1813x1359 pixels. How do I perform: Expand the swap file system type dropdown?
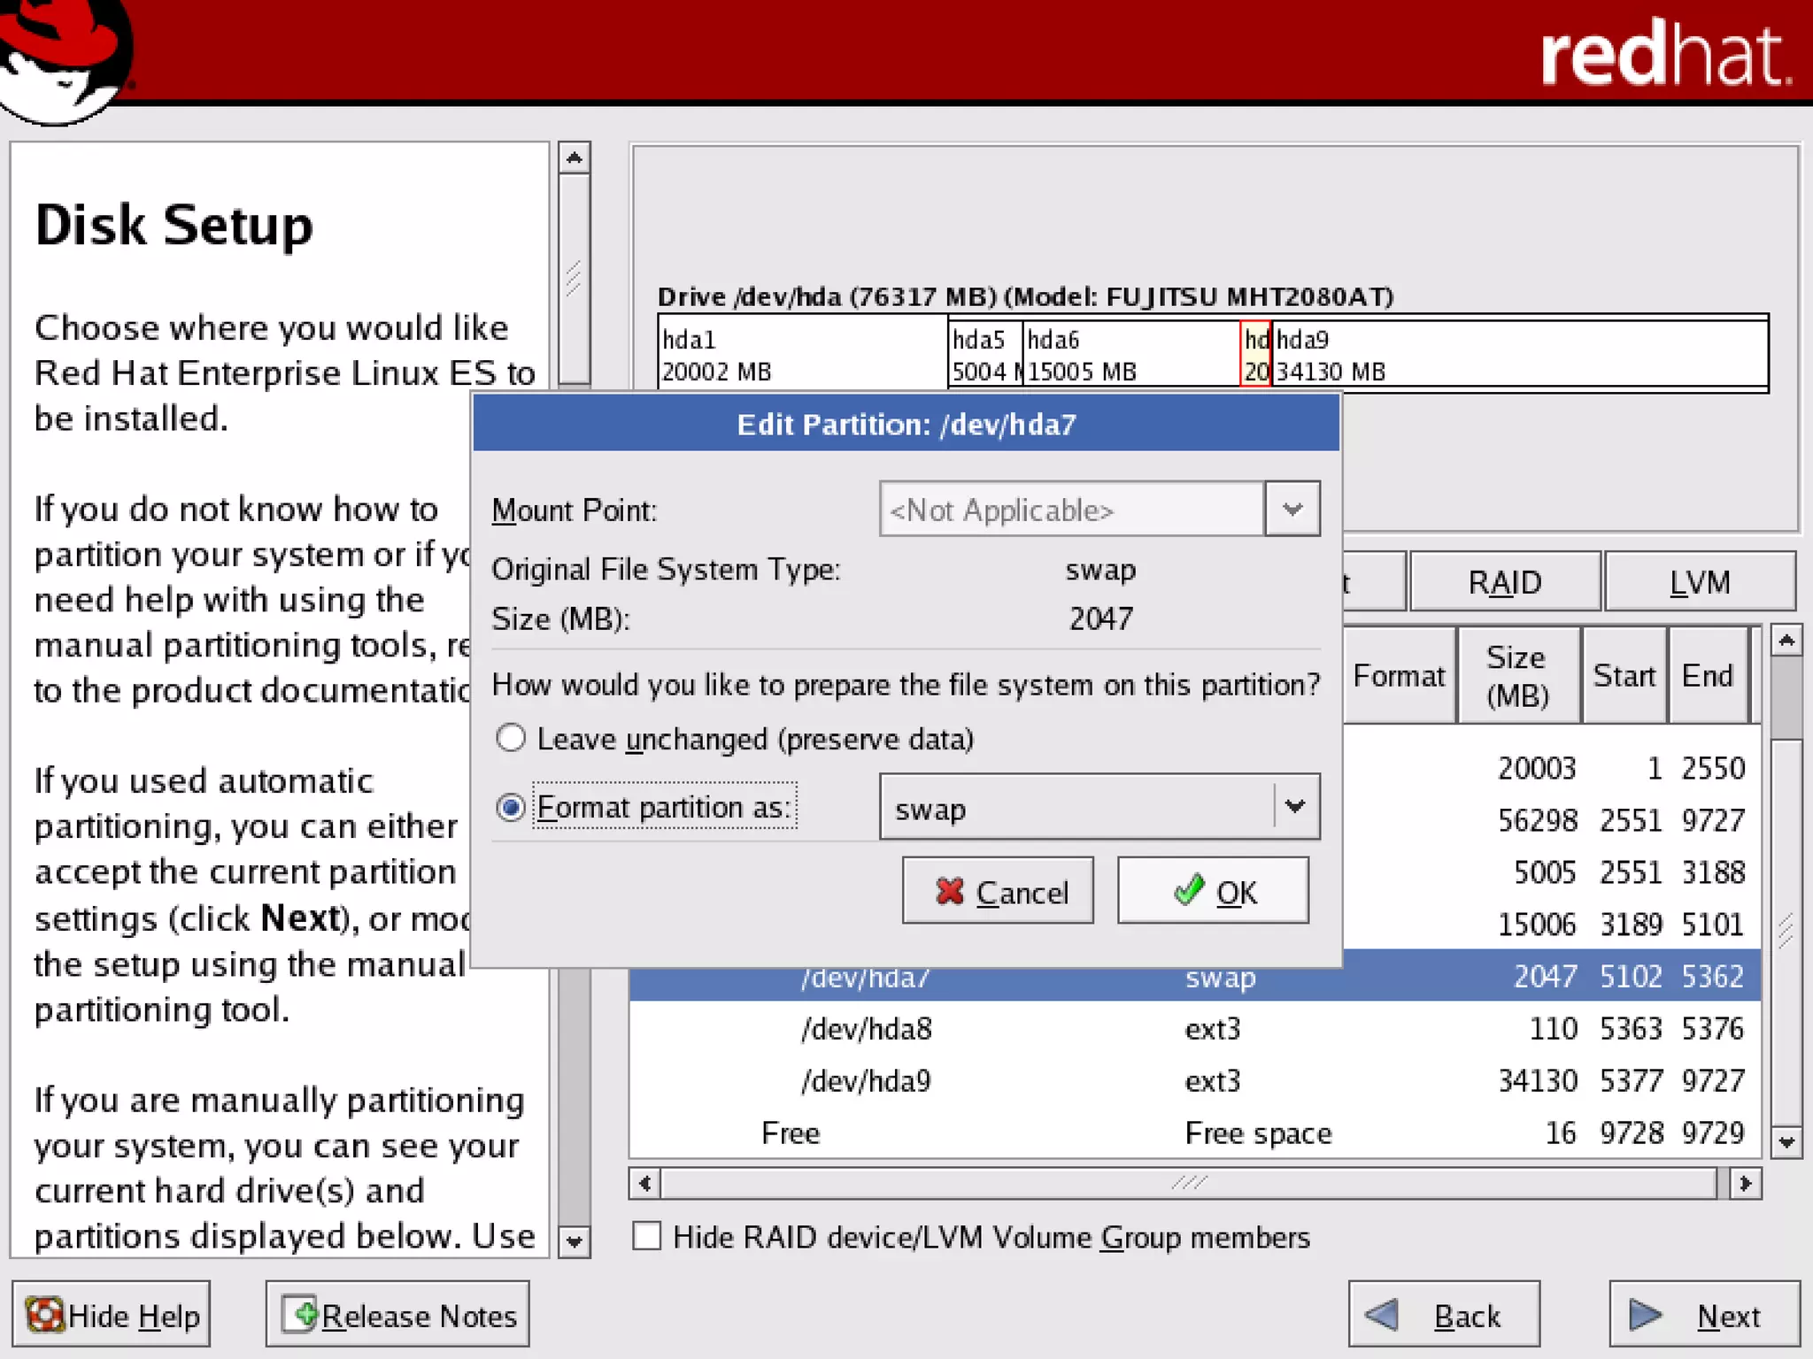pyautogui.click(x=1295, y=807)
